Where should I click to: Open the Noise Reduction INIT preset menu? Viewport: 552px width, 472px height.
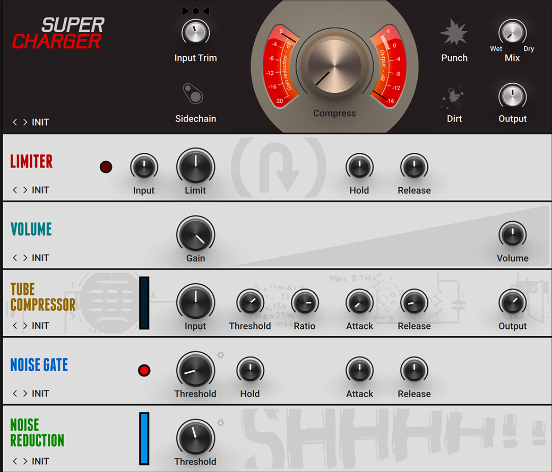[40, 461]
